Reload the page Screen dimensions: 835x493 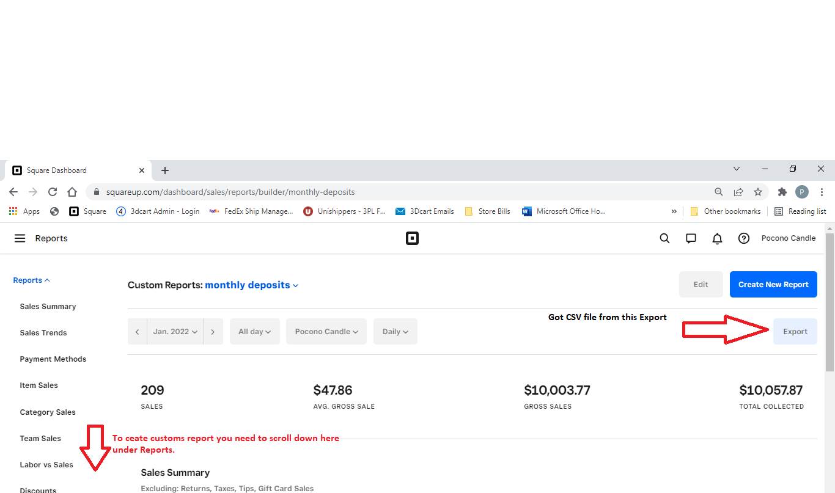click(x=53, y=192)
